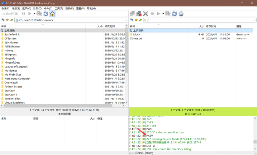
Task: Open the 队列(Z) menu
Action: tap(37, 8)
